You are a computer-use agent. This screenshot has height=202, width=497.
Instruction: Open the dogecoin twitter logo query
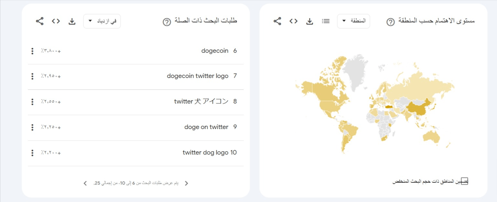[x=198, y=76]
